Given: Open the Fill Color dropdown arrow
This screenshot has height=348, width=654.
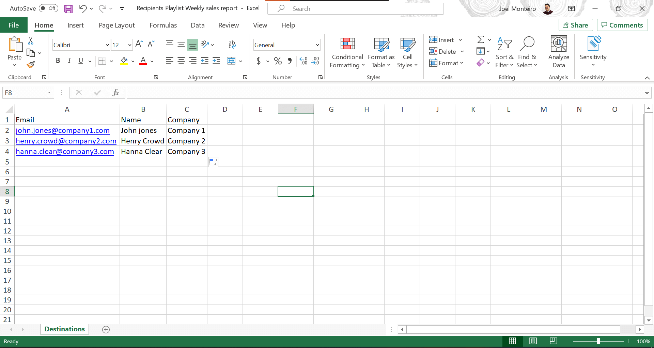Looking at the screenshot, I should point(133,61).
